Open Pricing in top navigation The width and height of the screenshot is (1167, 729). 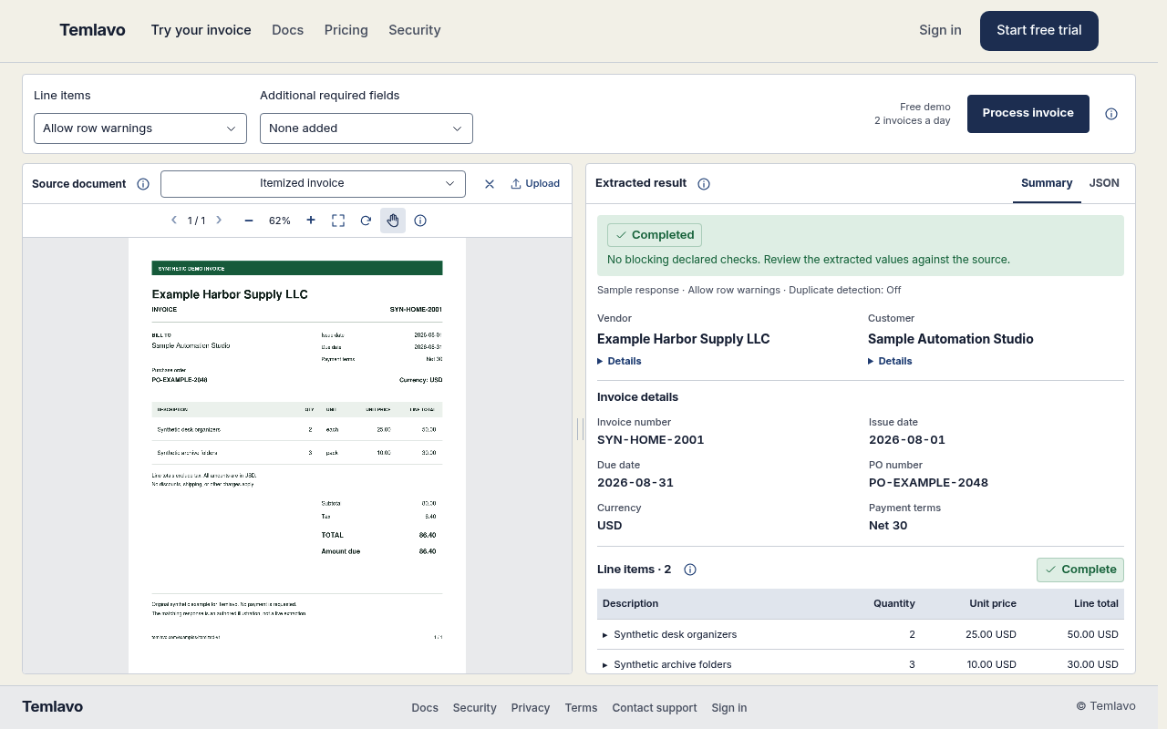tap(346, 30)
